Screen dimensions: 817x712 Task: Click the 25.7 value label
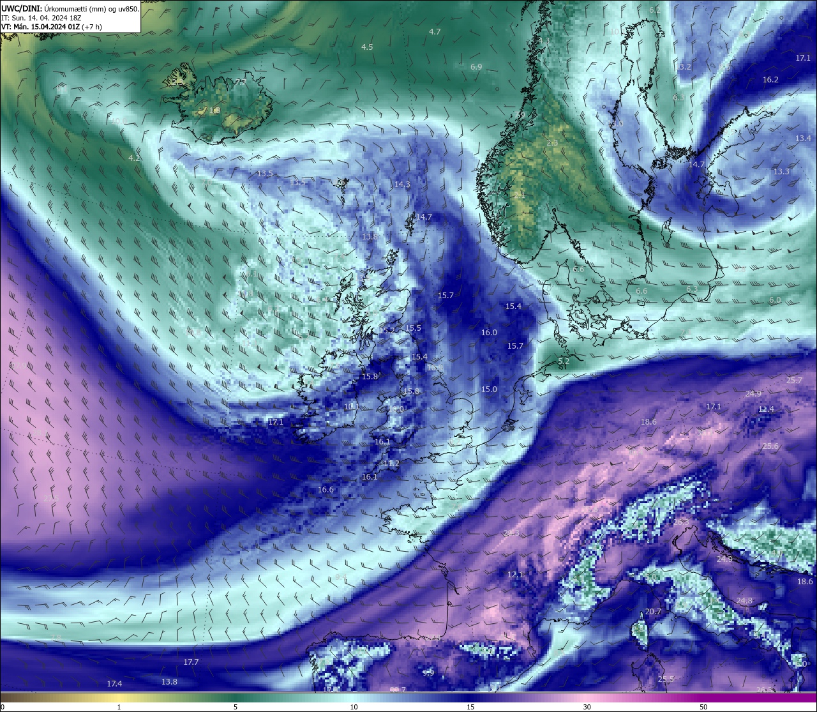(794, 381)
